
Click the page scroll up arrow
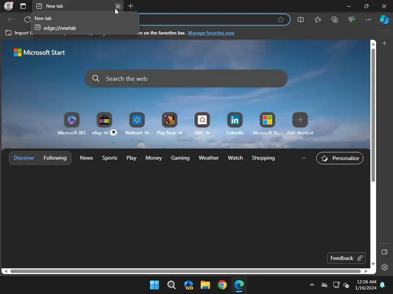click(373, 44)
